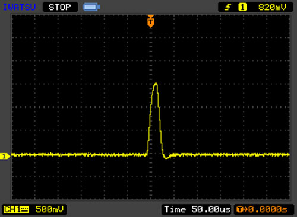Select the yellow trigger source 1 badge
Image resolution: width=297 pixels, height=217 pixels.
coord(242,8)
